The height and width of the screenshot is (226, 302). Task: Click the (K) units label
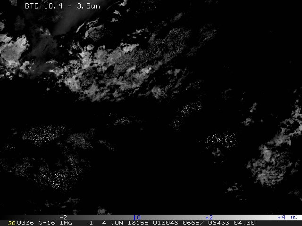click(x=294, y=218)
